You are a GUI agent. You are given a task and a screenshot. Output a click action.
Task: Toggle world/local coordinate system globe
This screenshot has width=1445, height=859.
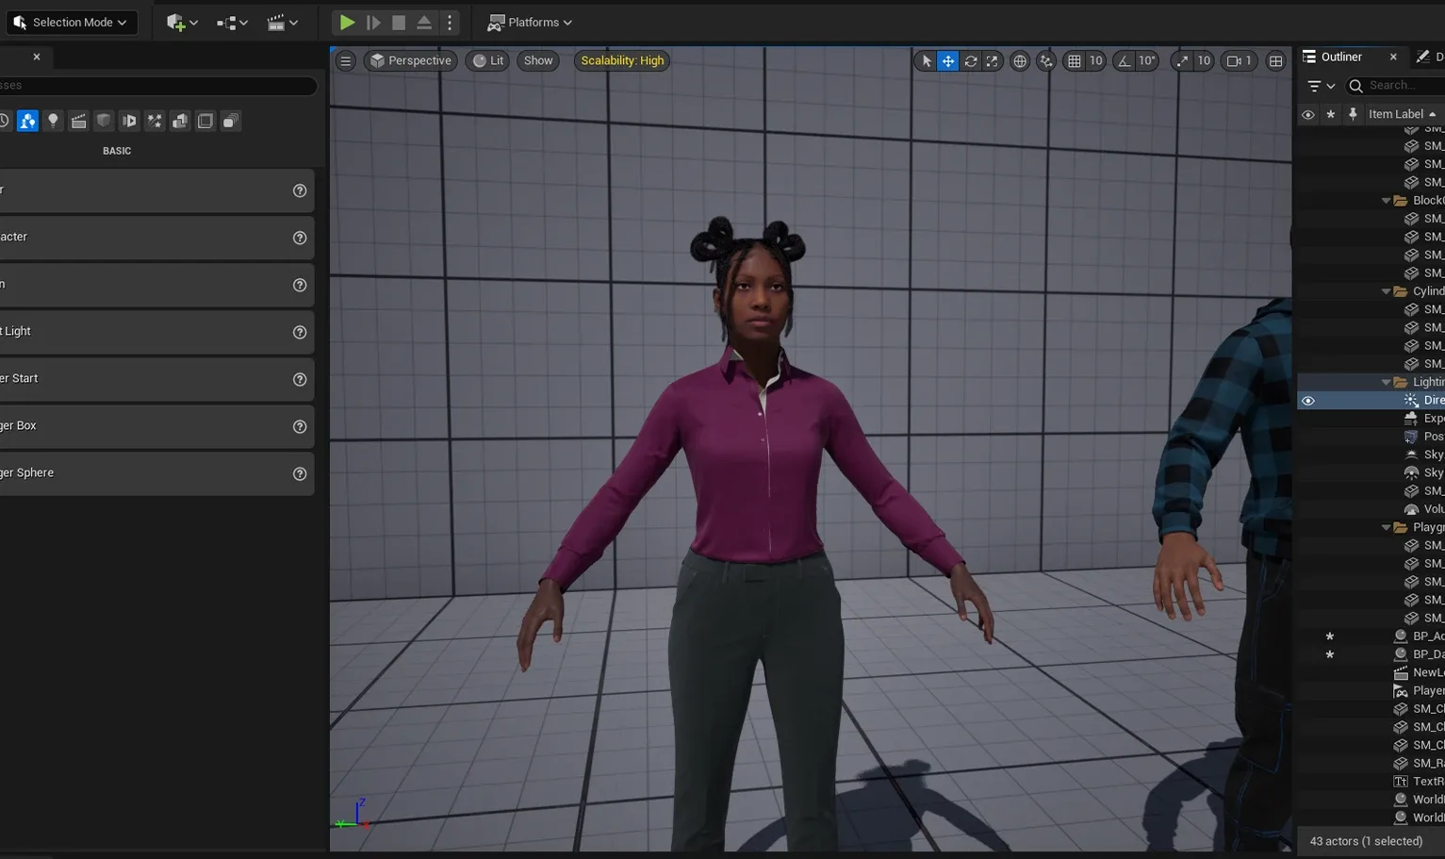click(1020, 60)
